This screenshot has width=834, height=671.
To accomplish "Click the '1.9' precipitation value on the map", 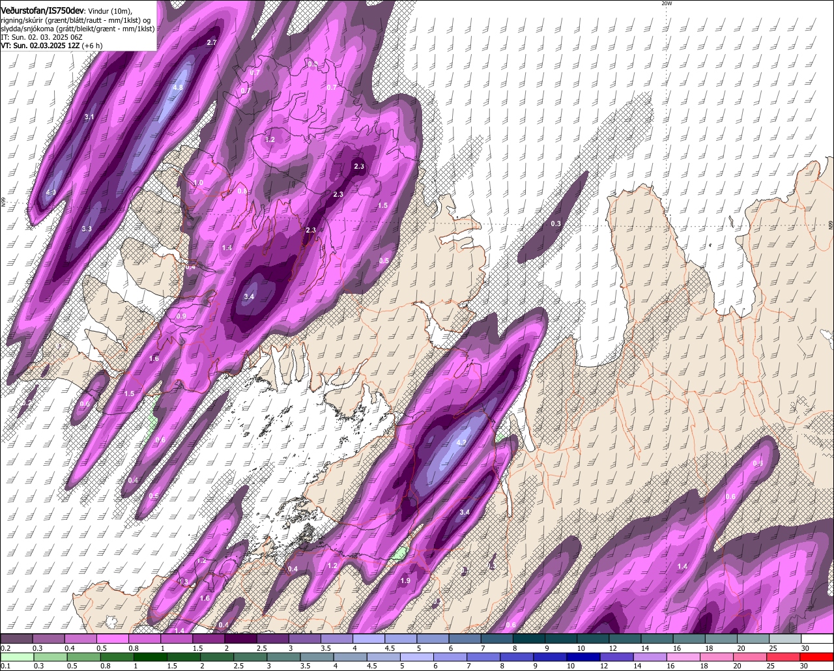I will pos(405,580).
